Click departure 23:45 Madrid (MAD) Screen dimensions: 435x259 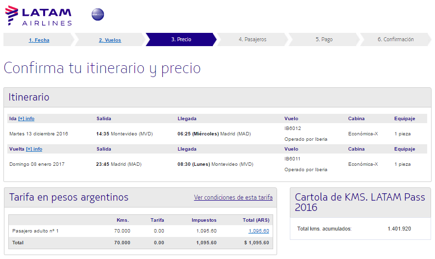pyautogui.click(x=119, y=164)
